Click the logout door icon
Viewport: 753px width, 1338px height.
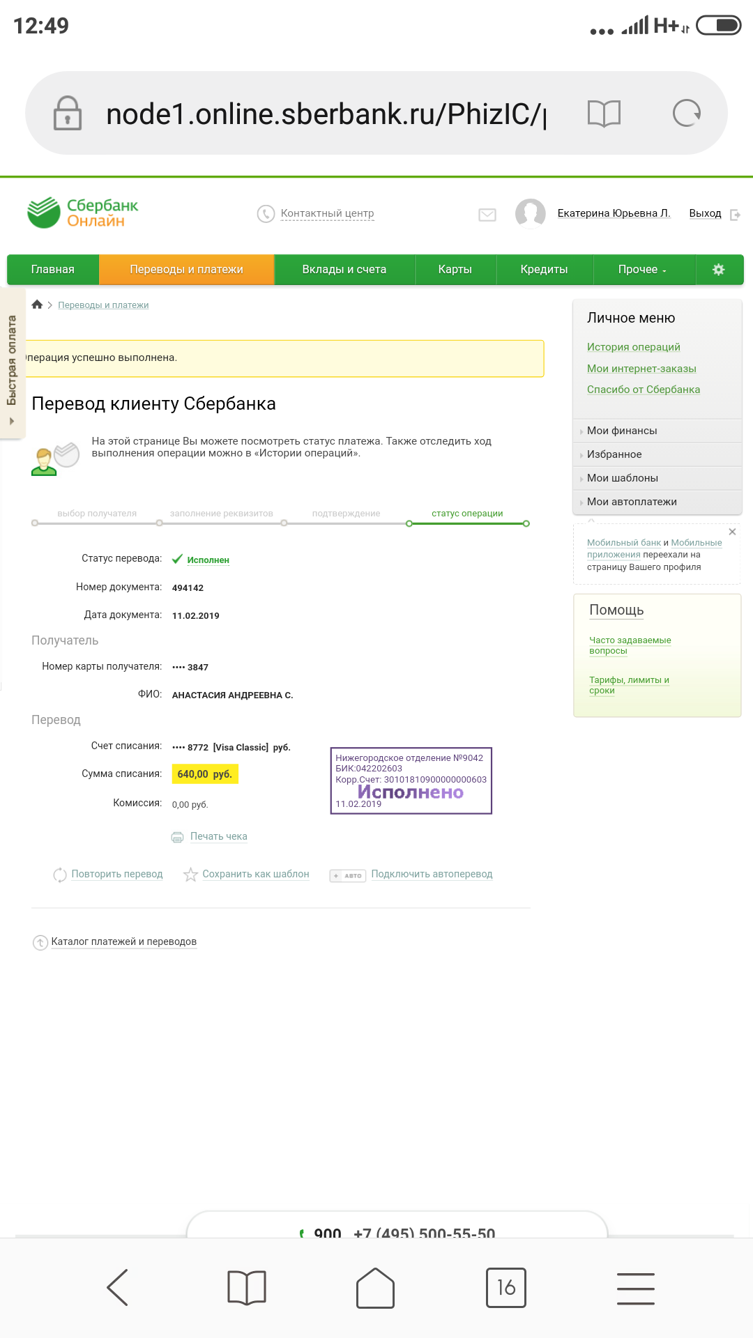pos(735,215)
